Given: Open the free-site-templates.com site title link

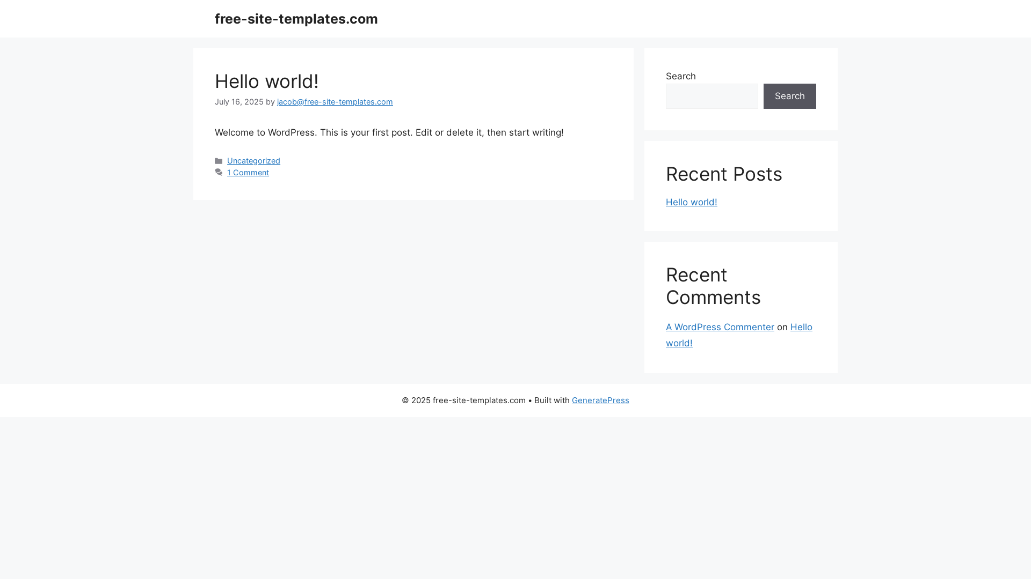Looking at the screenshot, I should point(296,19).
